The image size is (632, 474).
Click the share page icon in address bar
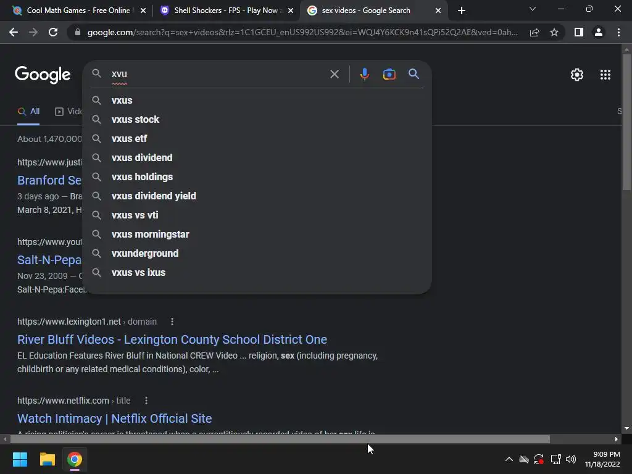(x=534, y=32)
